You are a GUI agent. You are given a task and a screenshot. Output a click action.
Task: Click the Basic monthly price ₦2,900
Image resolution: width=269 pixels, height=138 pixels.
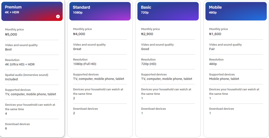coord(147,34)
